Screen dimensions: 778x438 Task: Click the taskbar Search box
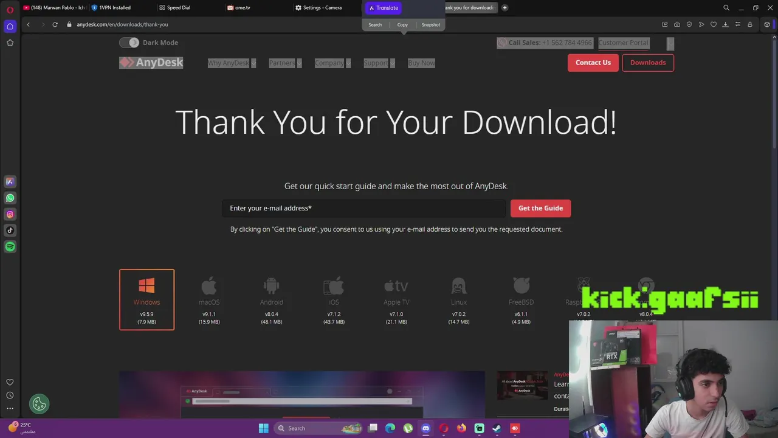click(319, 428)
